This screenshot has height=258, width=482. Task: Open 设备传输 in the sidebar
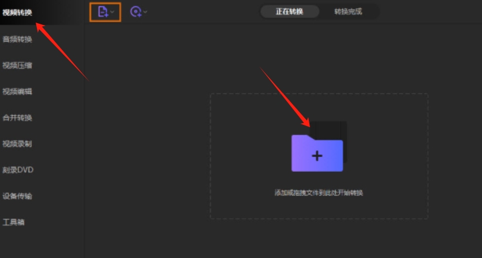tap(17, 196)
